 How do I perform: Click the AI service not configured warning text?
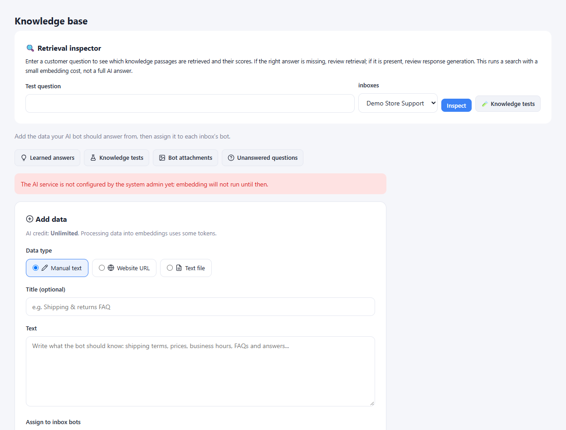coord(145,185)
